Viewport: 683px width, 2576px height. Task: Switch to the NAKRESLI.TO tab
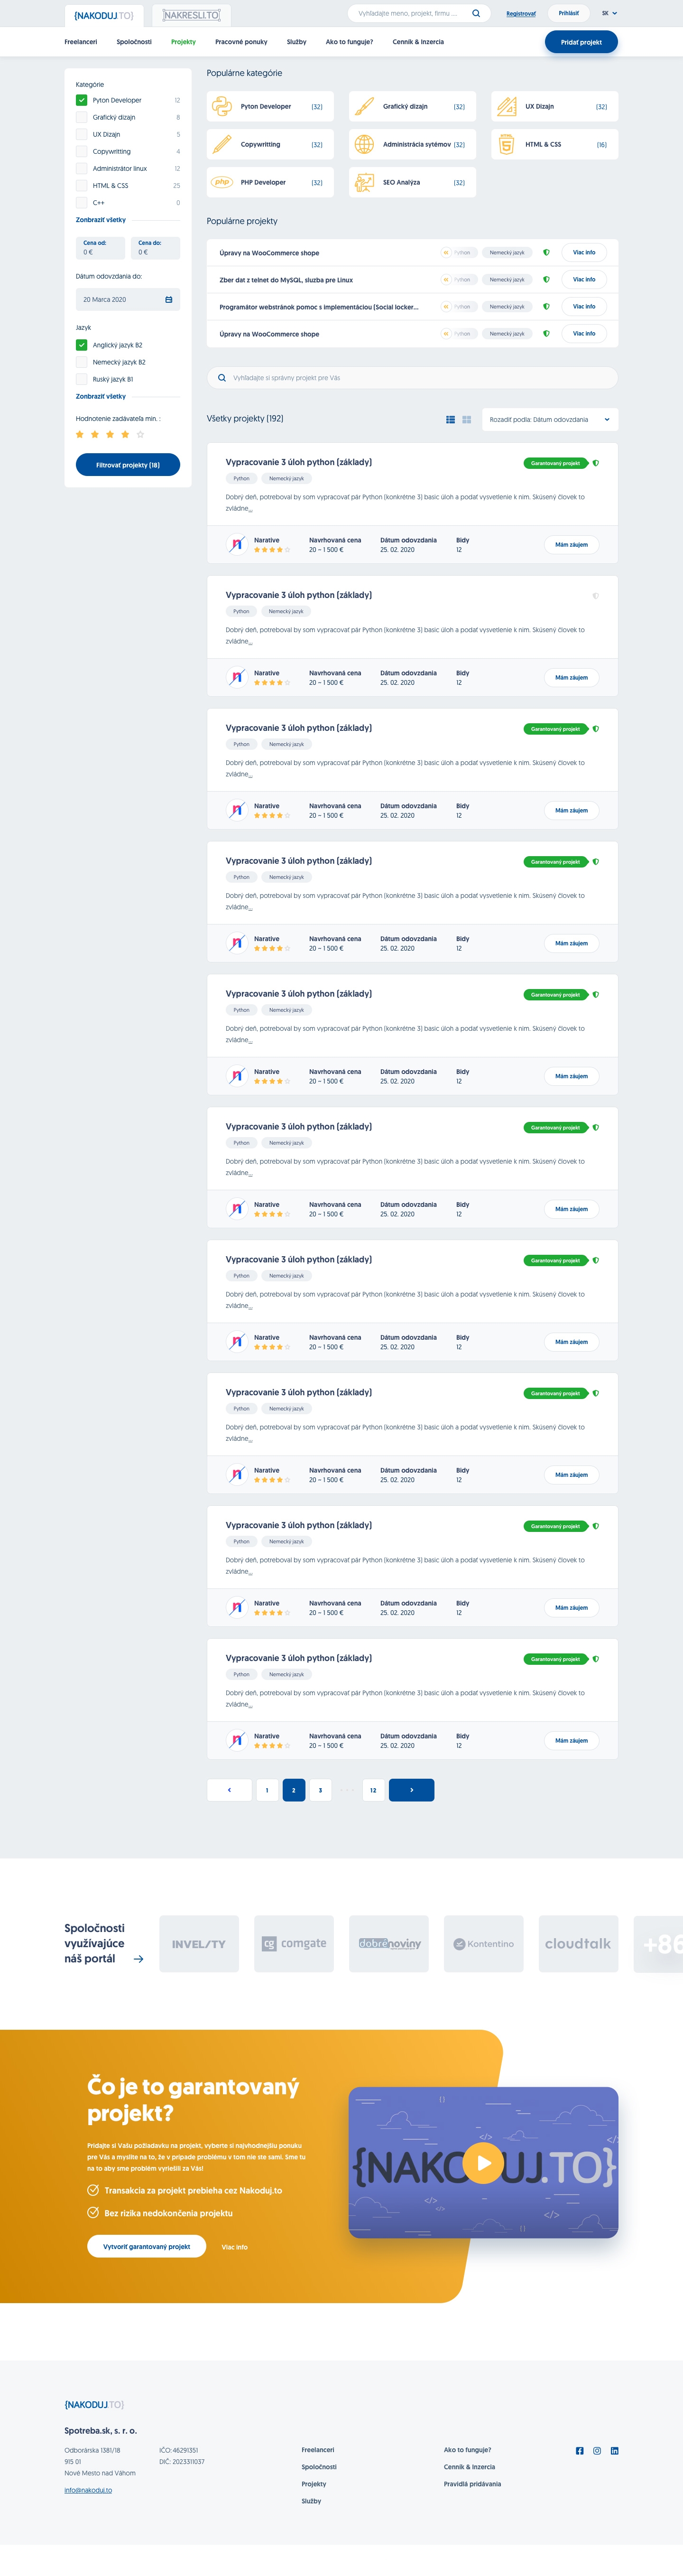click(192, 16)
